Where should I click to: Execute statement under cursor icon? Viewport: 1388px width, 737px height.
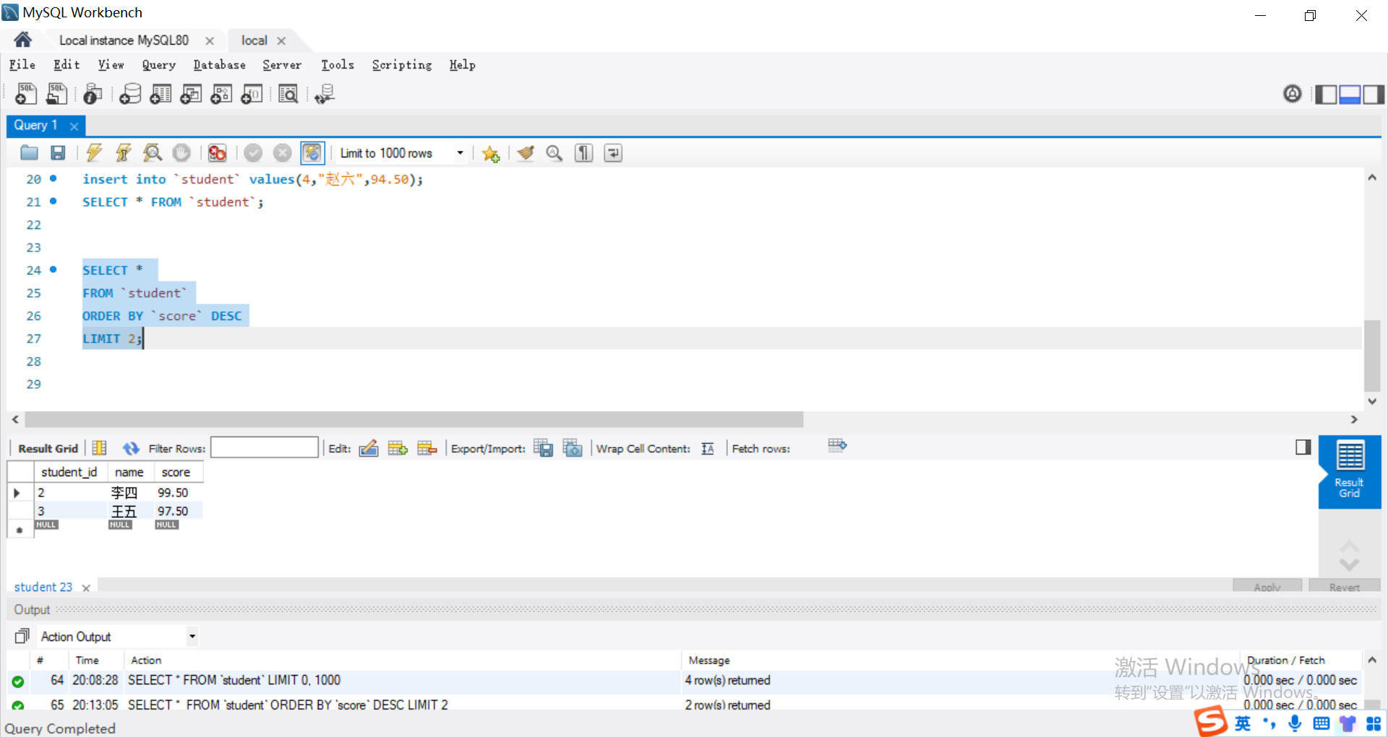(123, 152)
